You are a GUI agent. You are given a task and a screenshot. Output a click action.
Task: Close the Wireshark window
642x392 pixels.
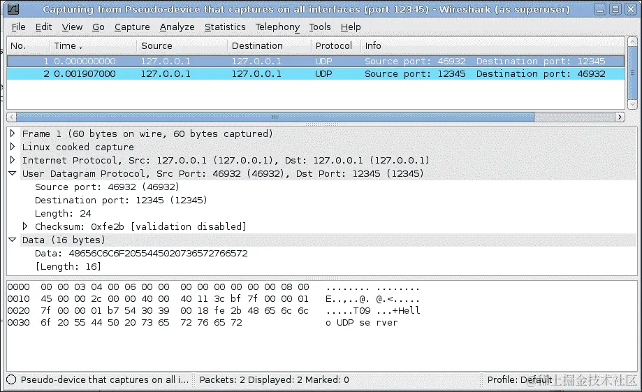coord(631,9)
